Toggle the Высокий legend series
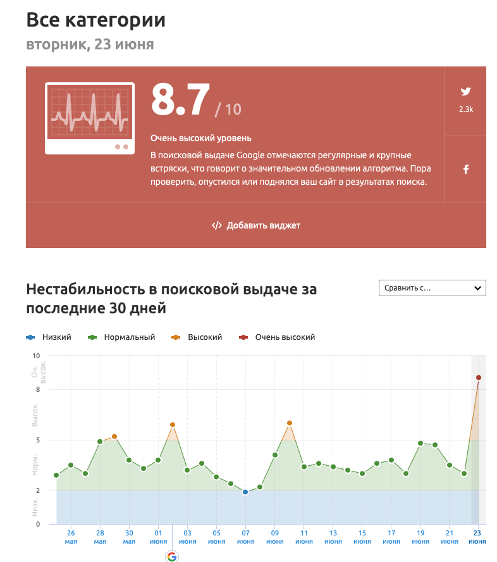The image size is (497, 562). click(197, 337)
